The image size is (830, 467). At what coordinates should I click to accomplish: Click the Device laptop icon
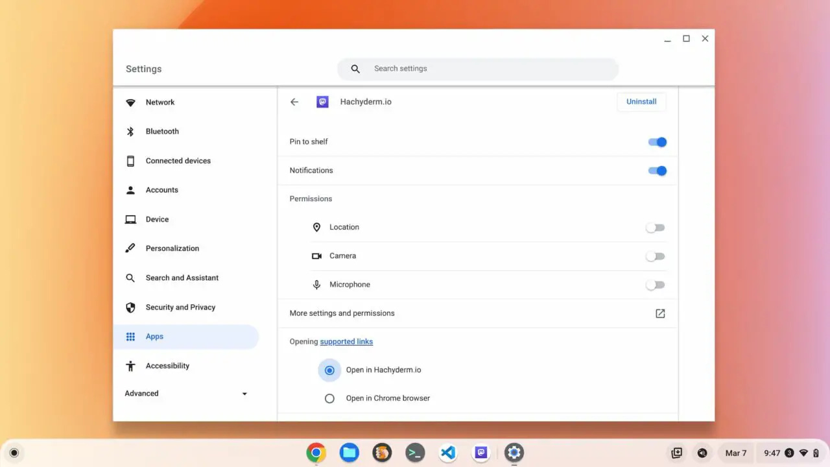point(130,219)
